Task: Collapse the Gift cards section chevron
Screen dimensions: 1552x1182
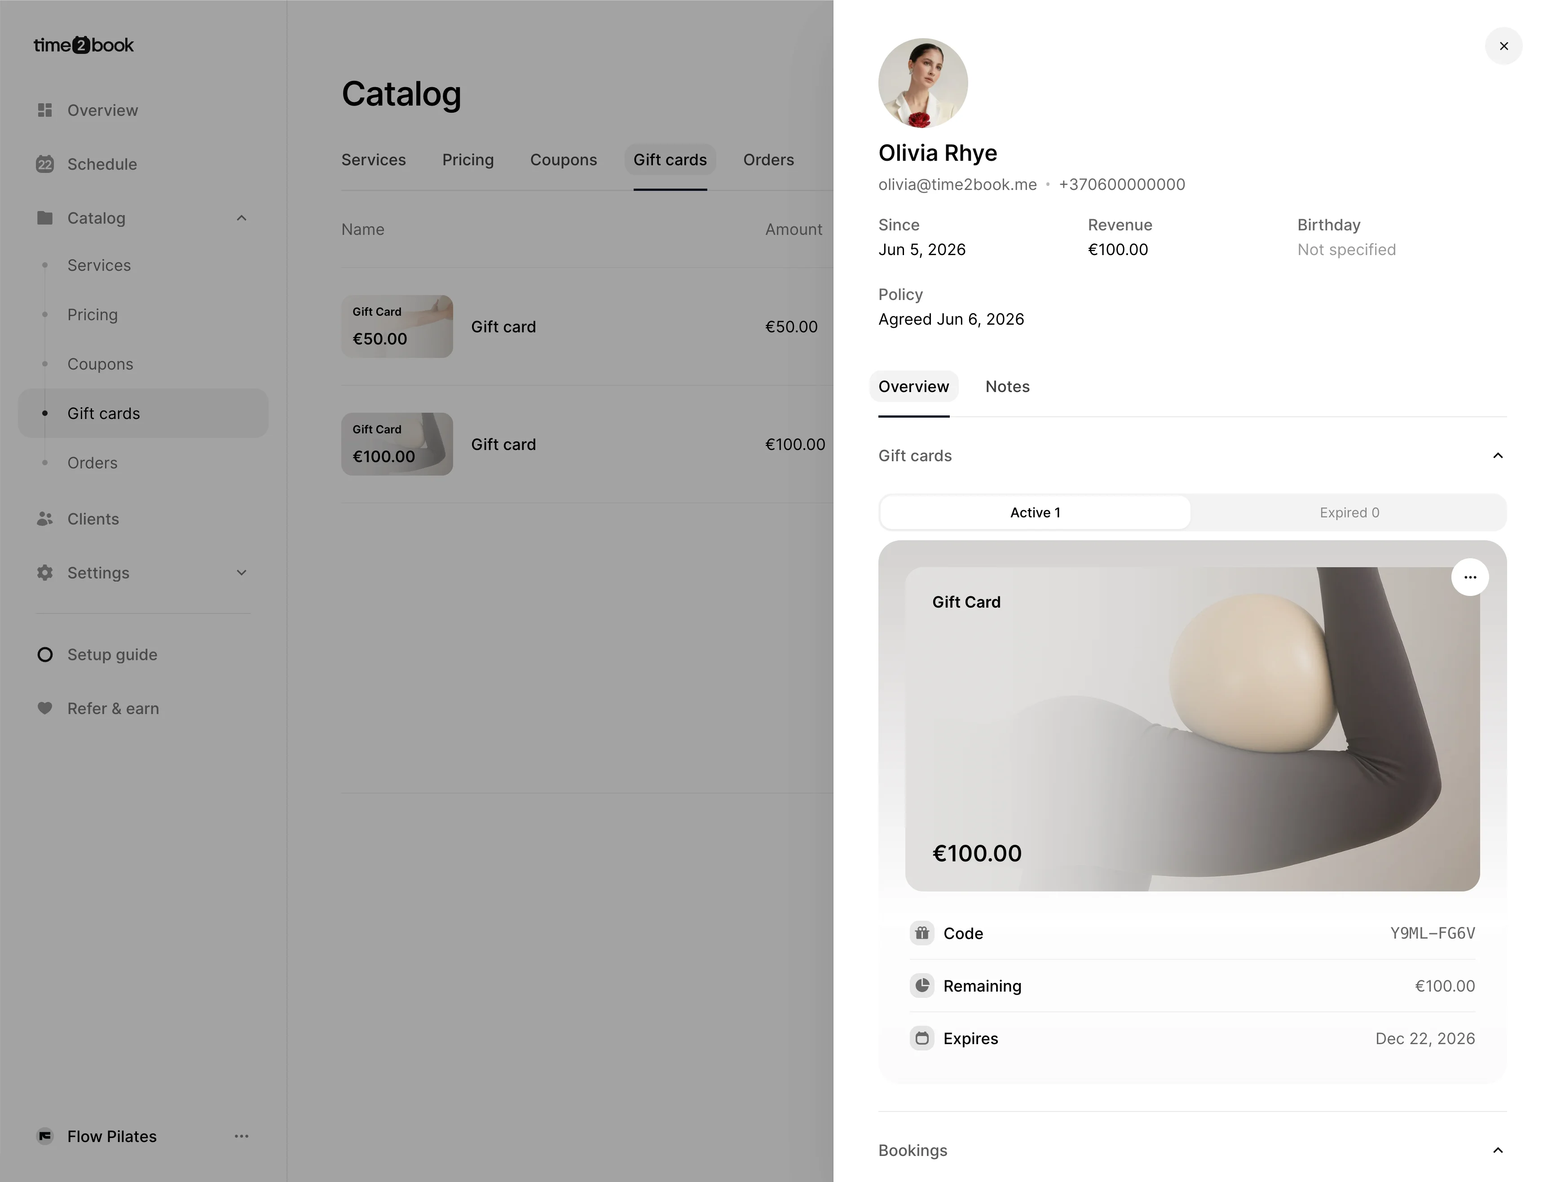Action: coord(1498,455)
